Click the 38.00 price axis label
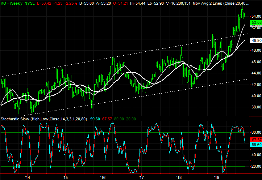Image resolution: width=262 pixels, height=180 pixels. coord(256,107)
